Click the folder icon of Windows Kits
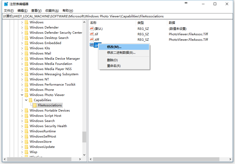This screenshot has width=235, height=164. click(x=26, y=48)
